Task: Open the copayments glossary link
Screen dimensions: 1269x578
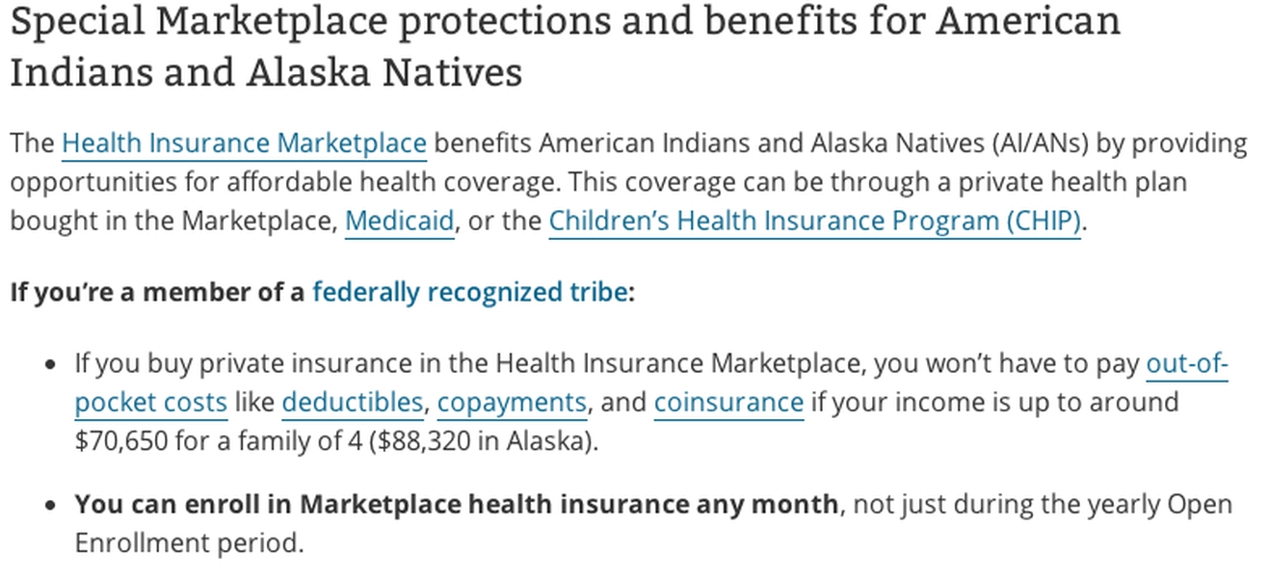Action: (x=512, y=402)
